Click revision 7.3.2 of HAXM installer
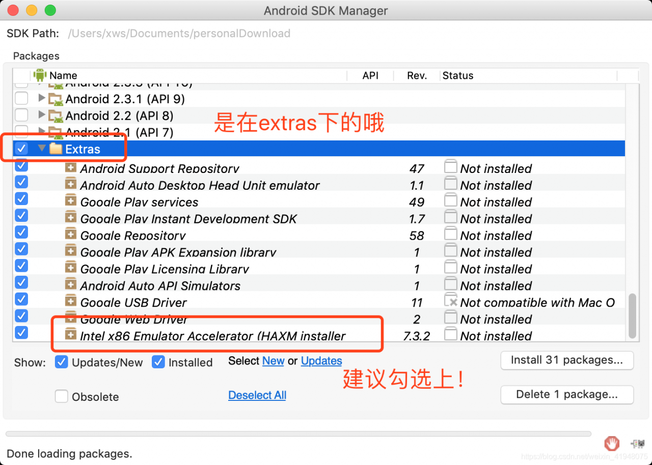This screenshot has width=652, height=465. 416,336
